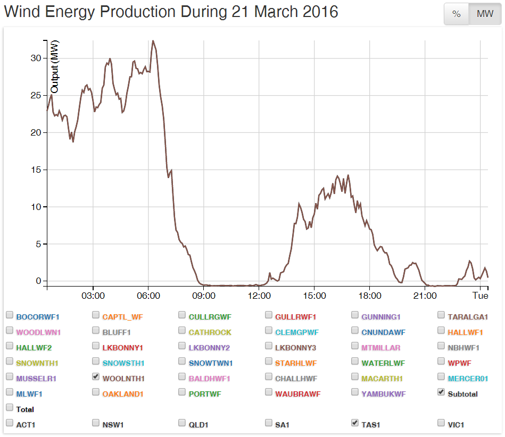Enable the QLD1 region checkbox

[x=182, y=423]
